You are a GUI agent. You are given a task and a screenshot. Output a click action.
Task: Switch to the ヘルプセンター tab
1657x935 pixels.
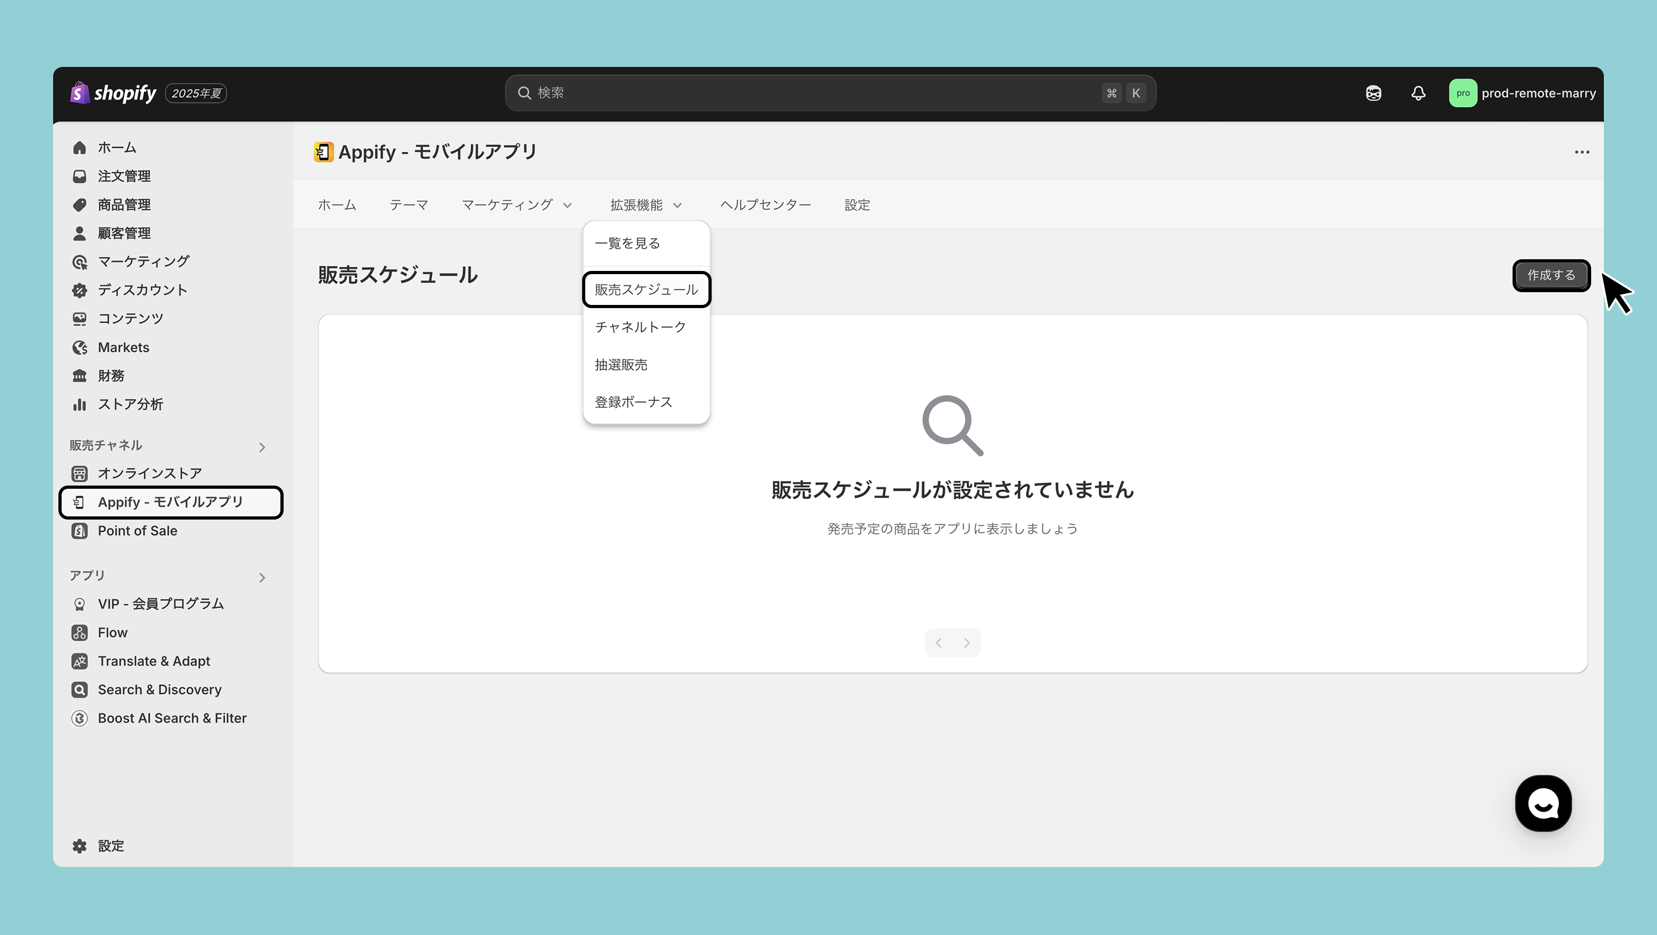(765, 205)
